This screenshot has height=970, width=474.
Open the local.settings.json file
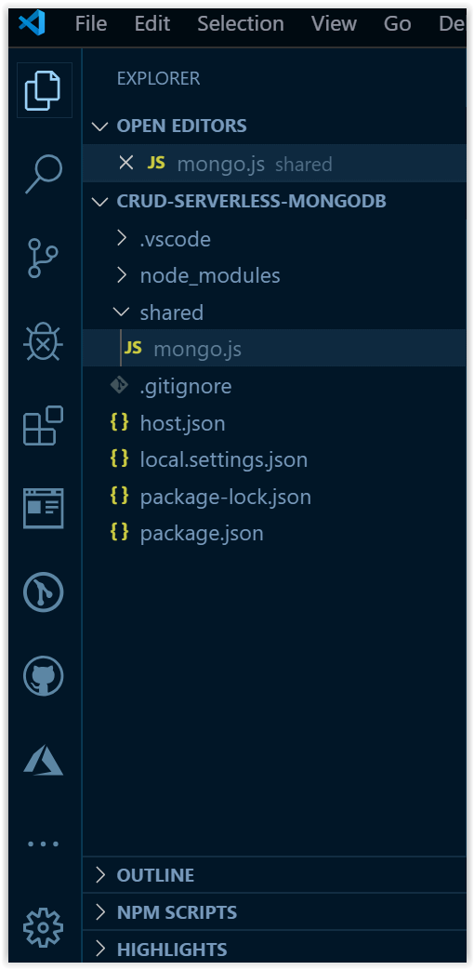click(x=274, y=460)
